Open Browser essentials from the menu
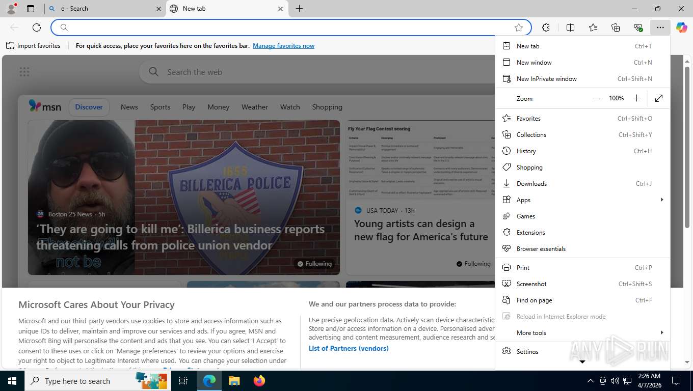Viewport: 693px width, 391px height. pyautogui.click(x=582, y=248)
